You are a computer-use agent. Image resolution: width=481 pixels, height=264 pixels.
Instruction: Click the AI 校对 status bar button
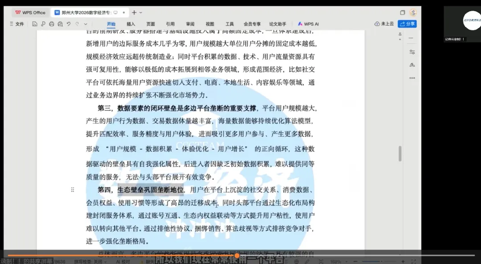point(123,261)
